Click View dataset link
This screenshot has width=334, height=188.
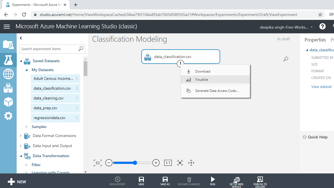pos(321,87)
